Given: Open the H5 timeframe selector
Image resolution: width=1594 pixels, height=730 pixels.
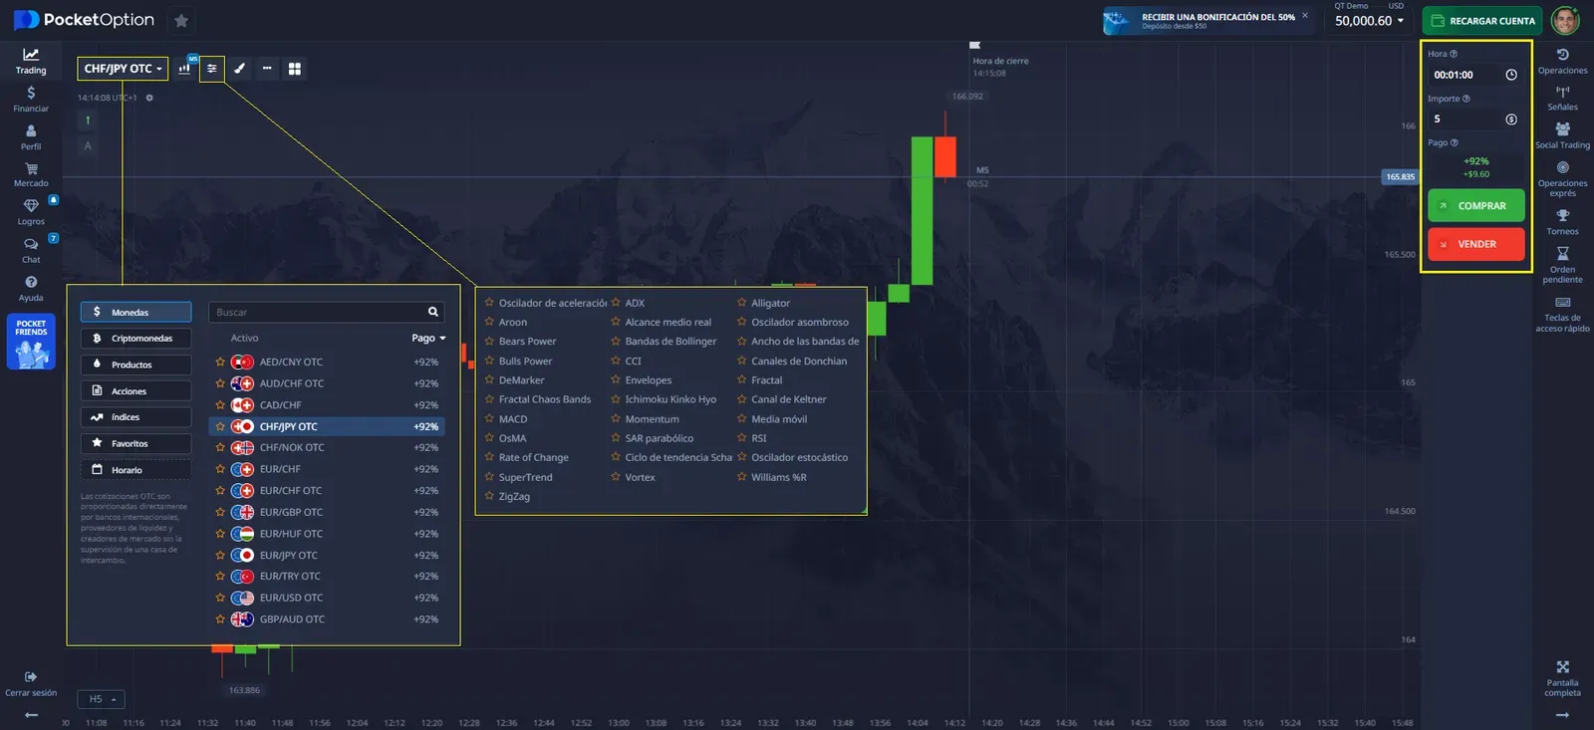Looking at the screenshot, I should coord(102,699).
